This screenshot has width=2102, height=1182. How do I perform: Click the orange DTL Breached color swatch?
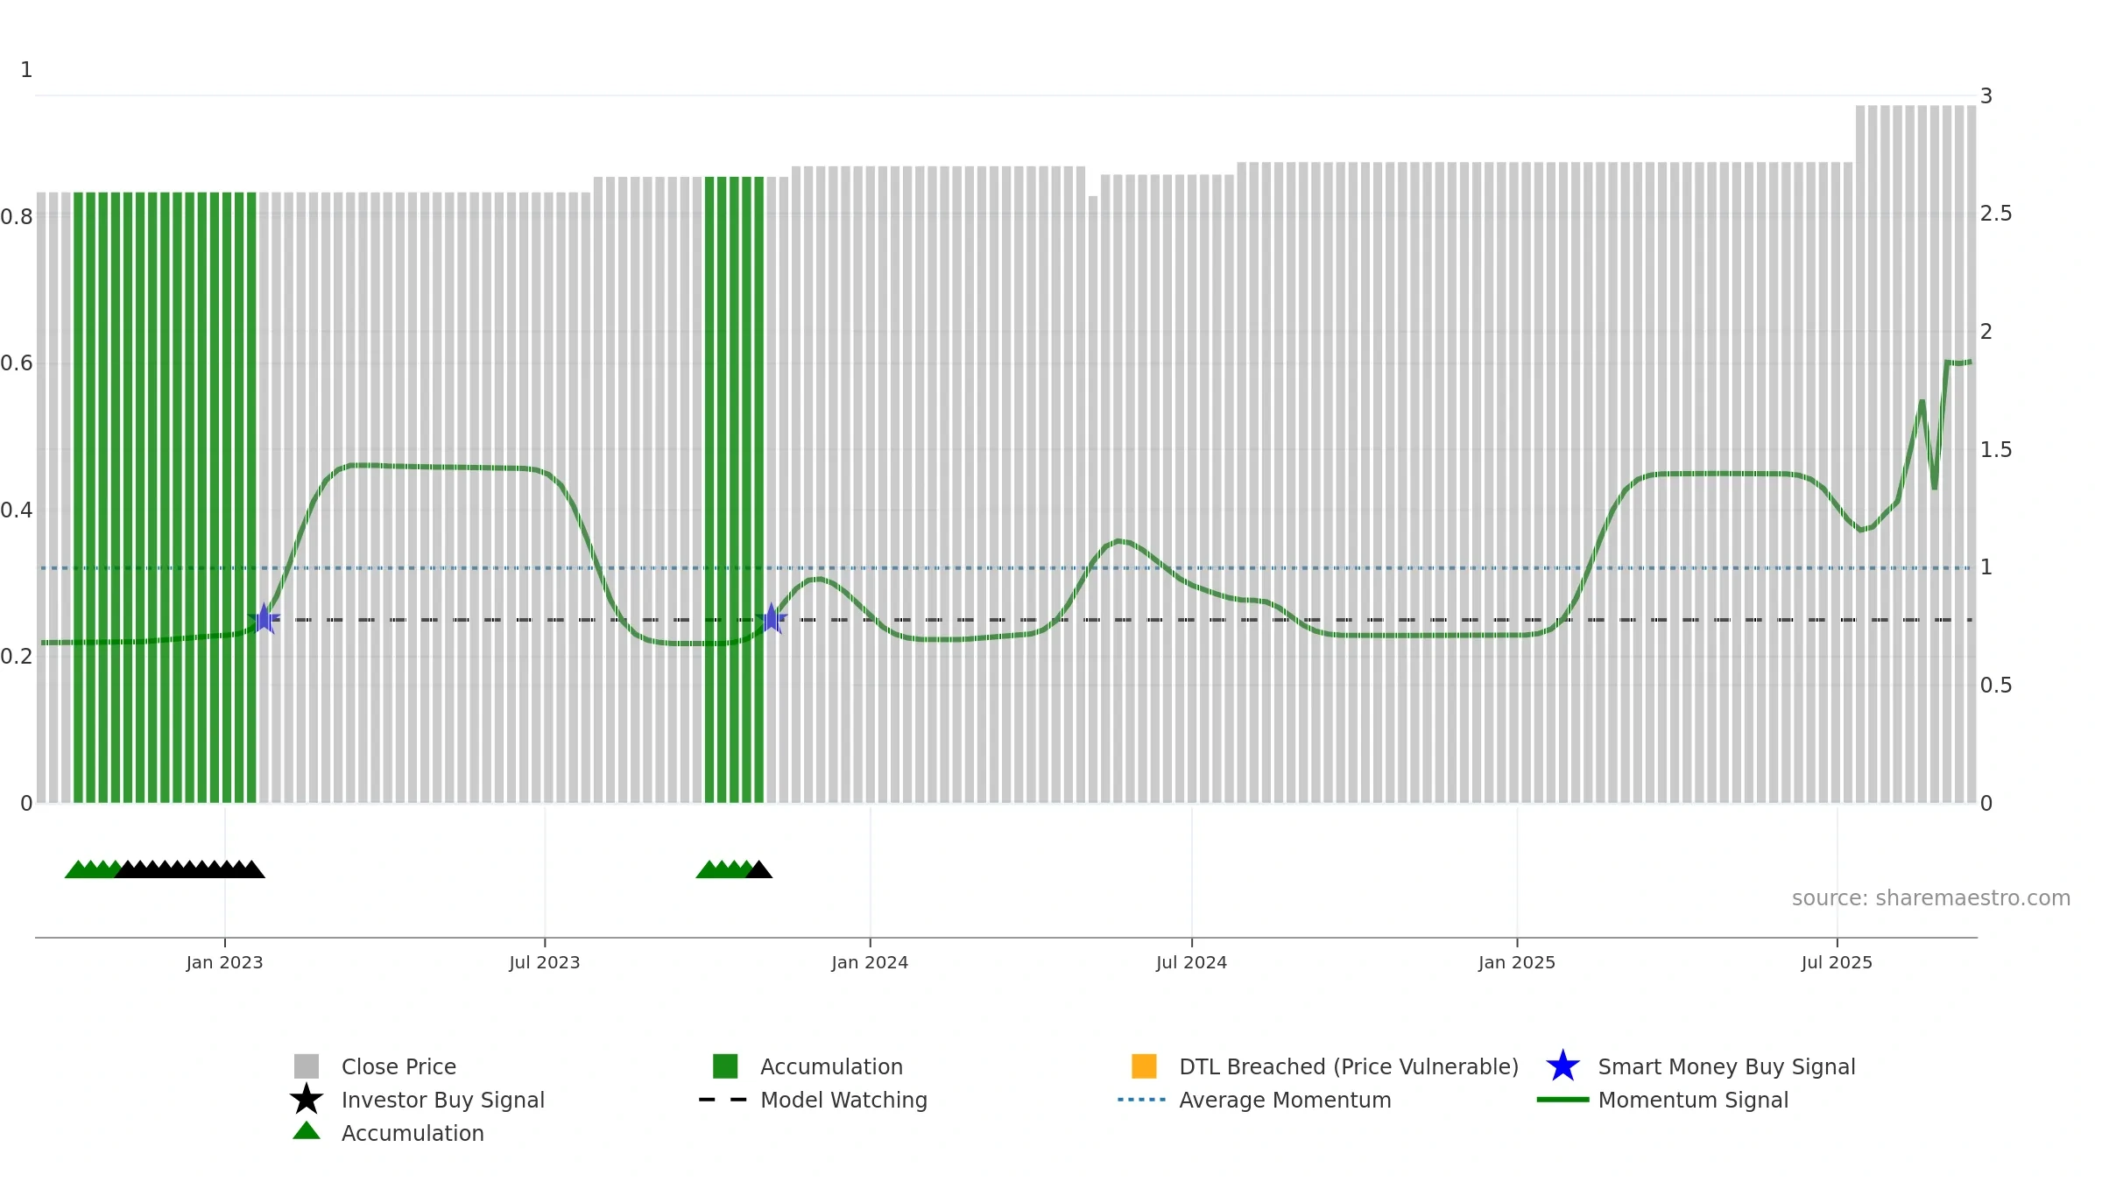(1144, 1066)
